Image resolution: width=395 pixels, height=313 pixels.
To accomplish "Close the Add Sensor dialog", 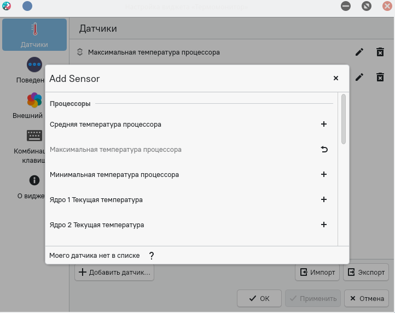I will (336, 78).
